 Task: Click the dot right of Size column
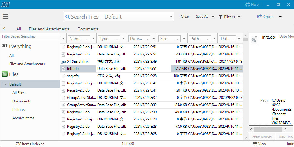coord(184,39)
